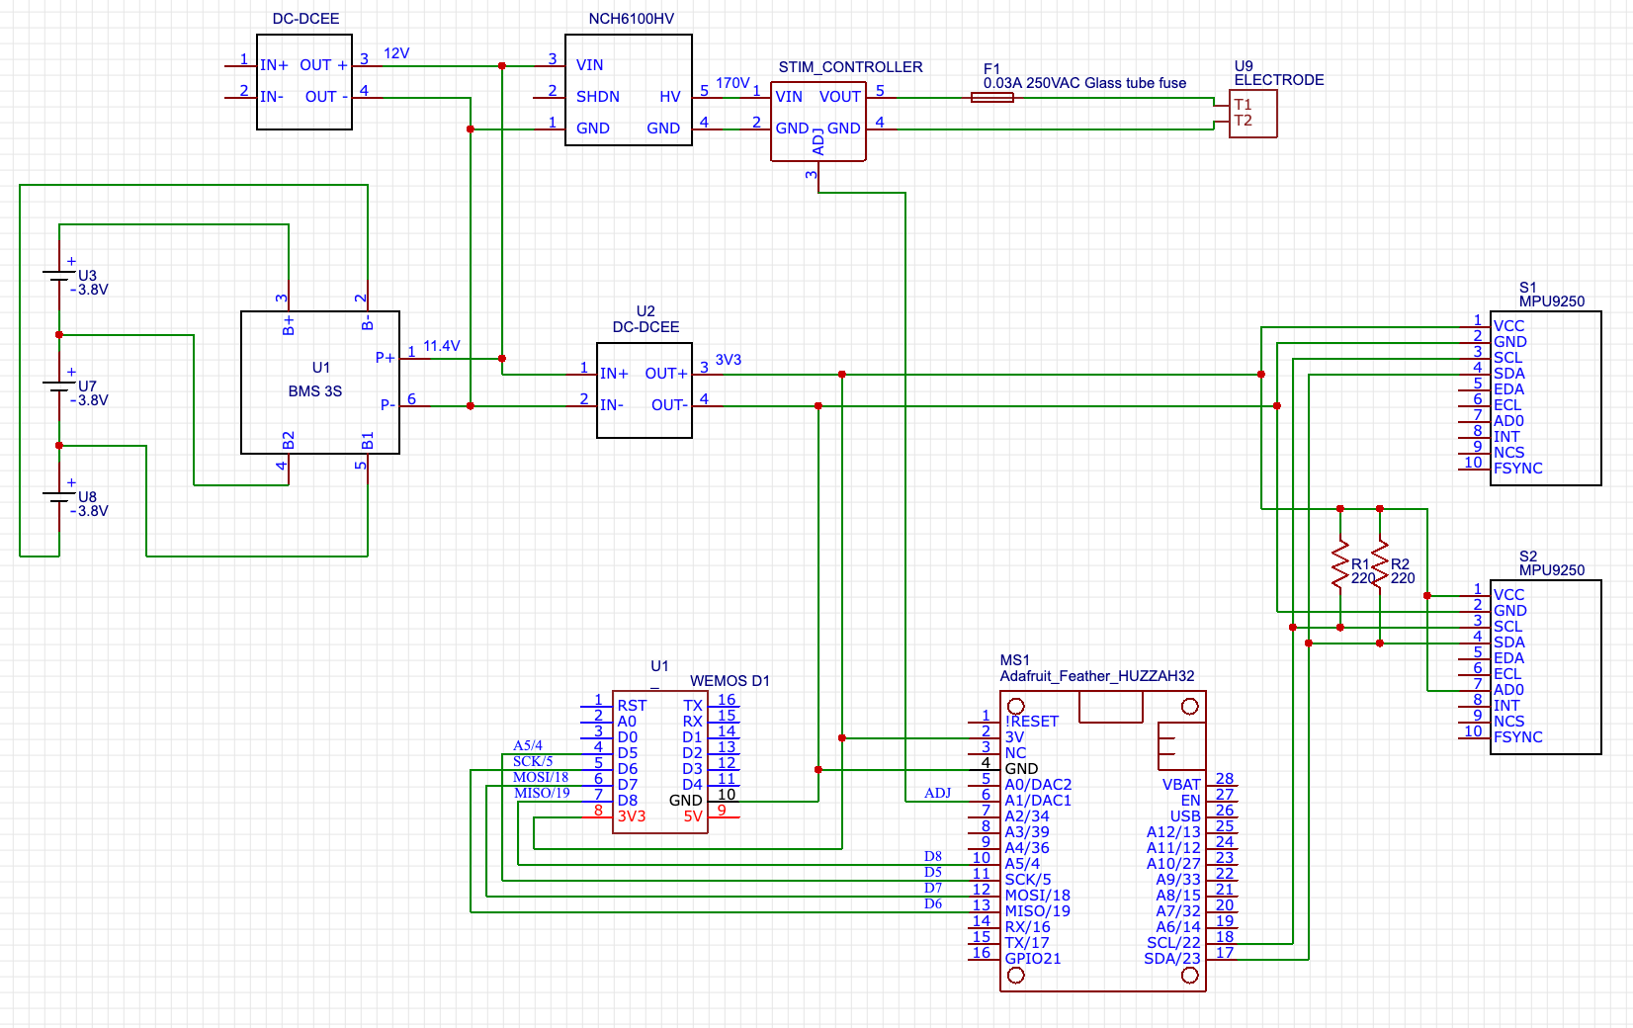
Task: Click the RST pin on WEMOS D1
Action: pyautogui.click(x=632, y=706)
